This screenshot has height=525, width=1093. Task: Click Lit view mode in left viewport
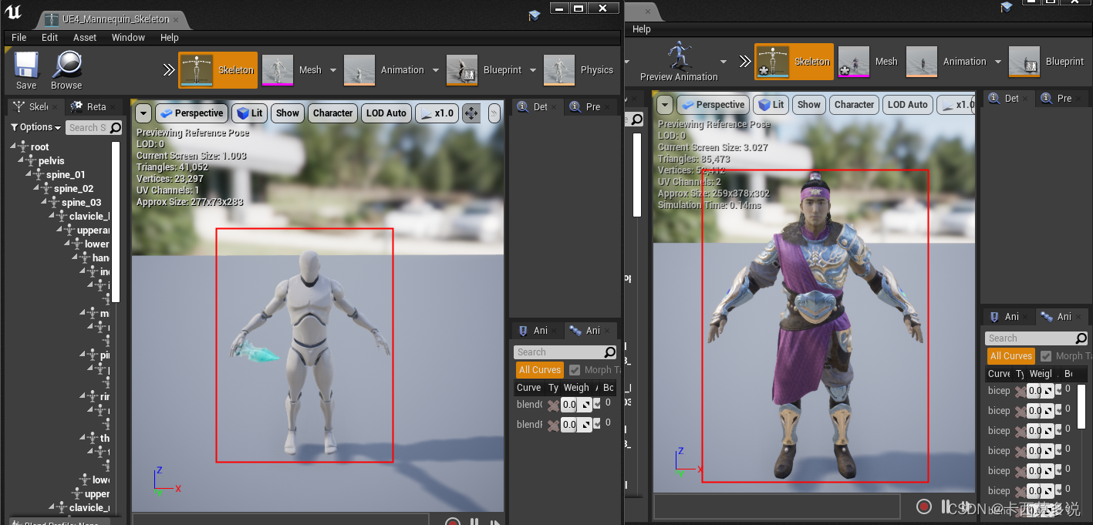[251, 113]
